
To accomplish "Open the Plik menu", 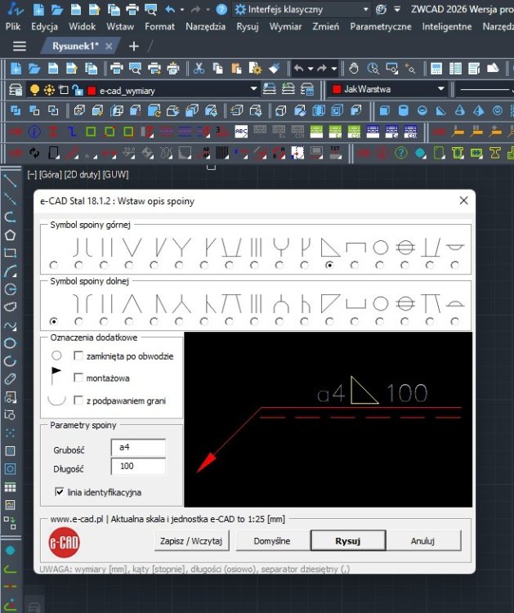I will point(13,27).
